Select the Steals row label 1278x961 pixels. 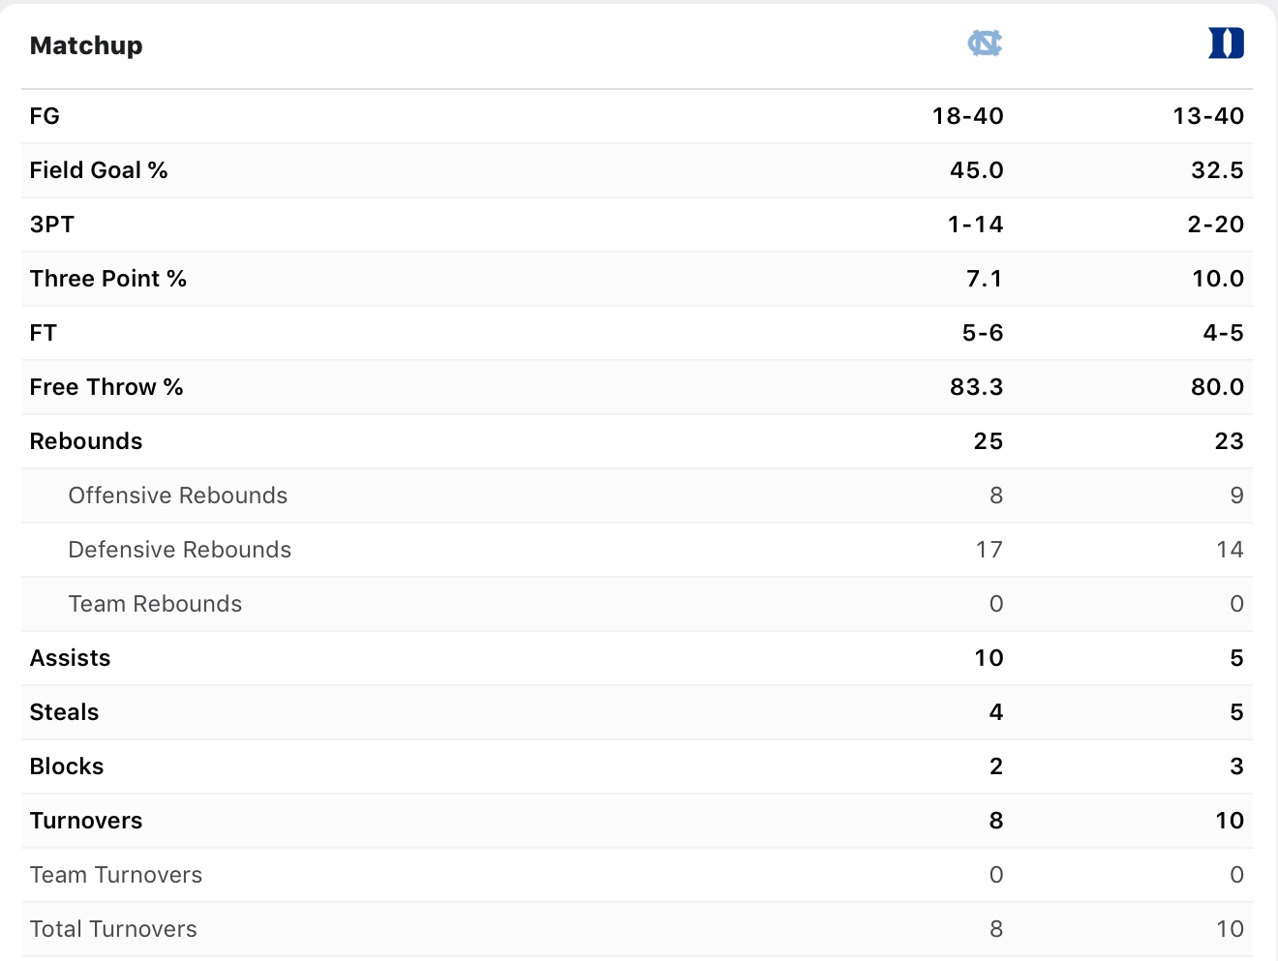coord(65,712)
